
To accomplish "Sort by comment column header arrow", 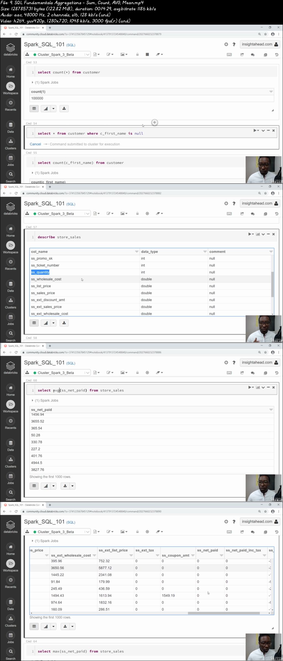I will coord(271,252).
